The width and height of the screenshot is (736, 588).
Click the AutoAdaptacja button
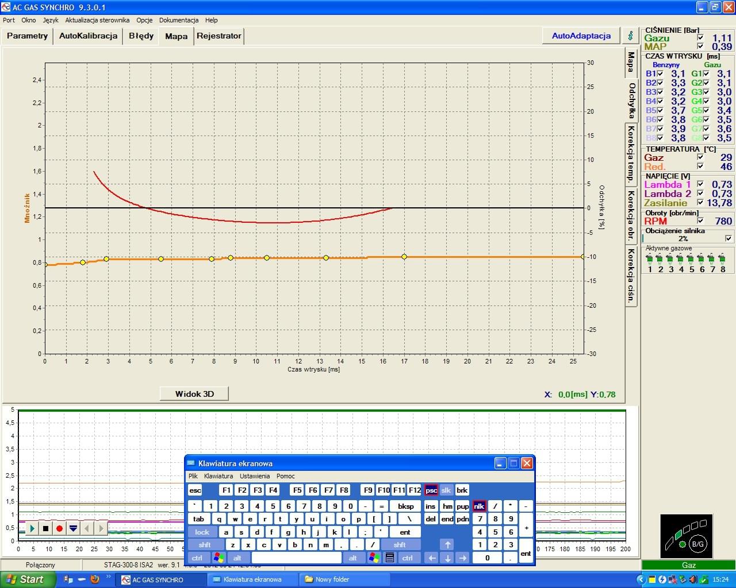581,36
